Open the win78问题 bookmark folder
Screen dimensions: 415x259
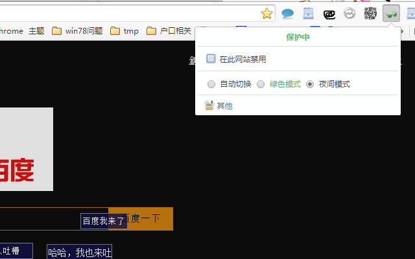pos(77,31)
